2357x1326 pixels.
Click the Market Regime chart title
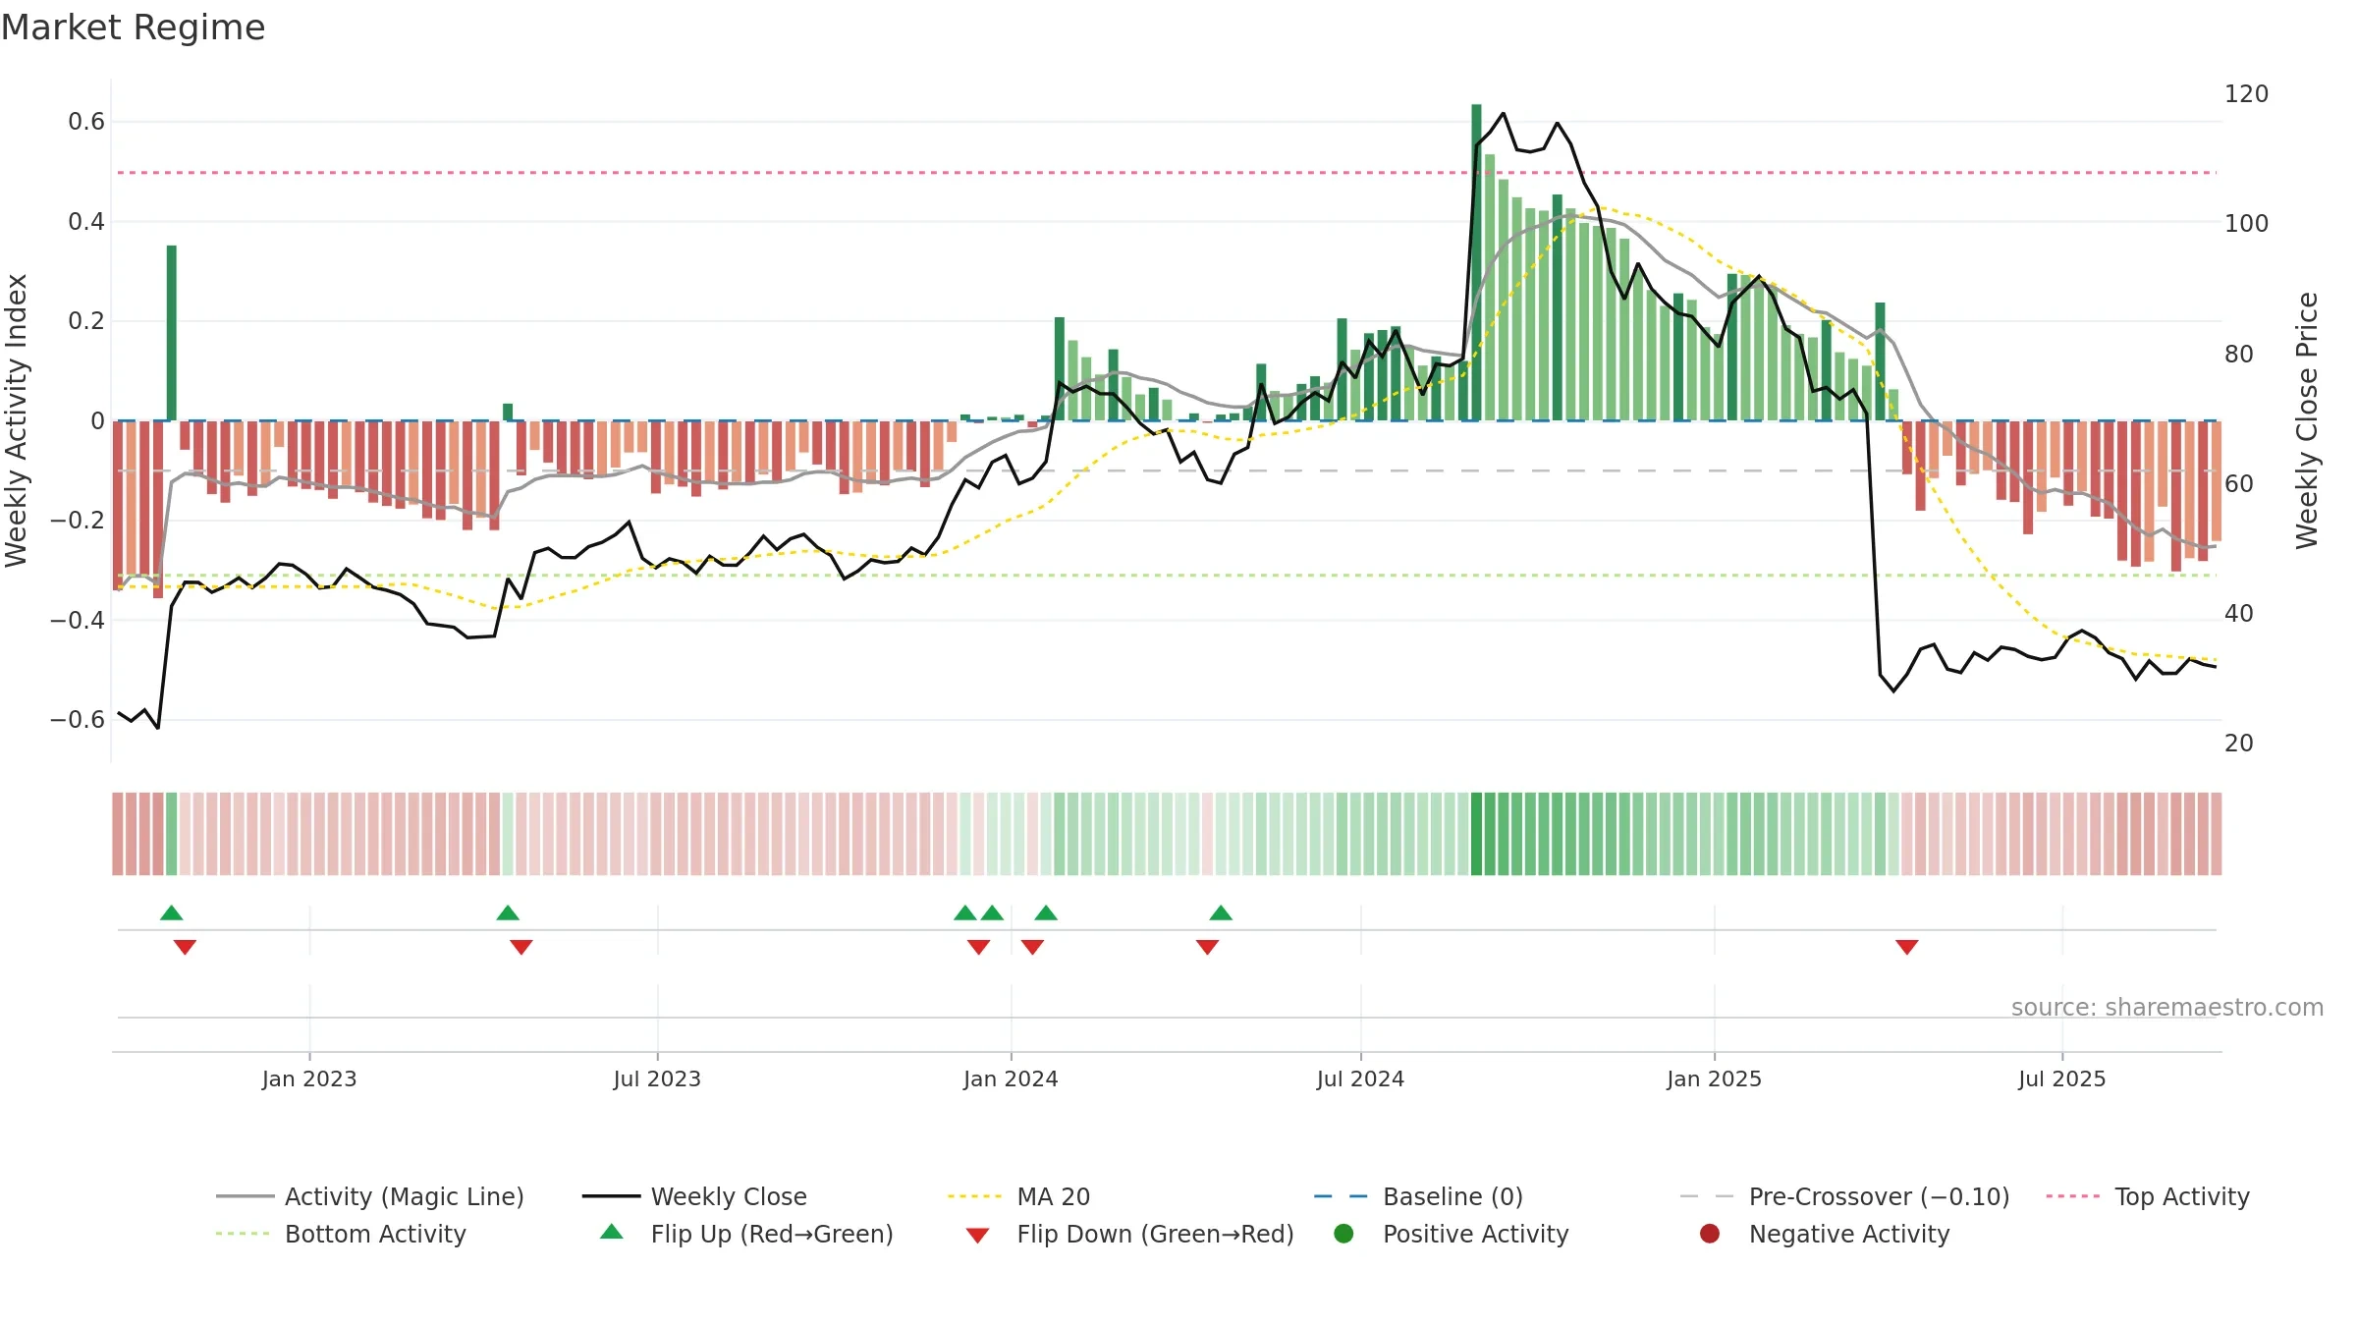pyautogui.click(x=133, y=28)
